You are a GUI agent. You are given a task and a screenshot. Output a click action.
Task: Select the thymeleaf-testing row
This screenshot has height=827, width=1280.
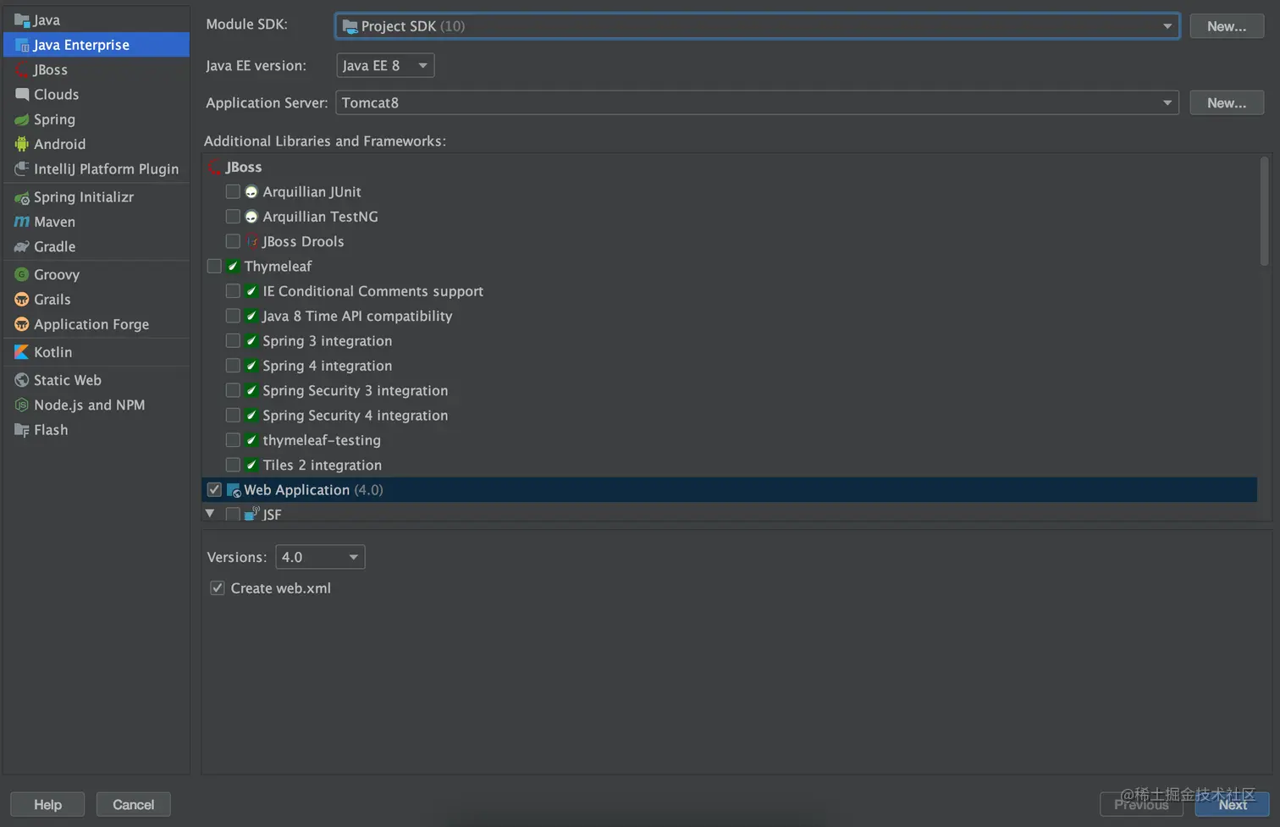(x=730, y=440)
